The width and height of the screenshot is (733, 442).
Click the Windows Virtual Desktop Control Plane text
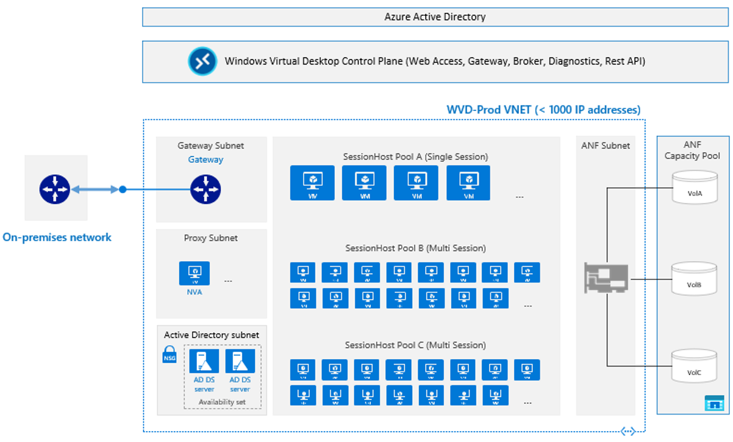[x=435, y=61]
